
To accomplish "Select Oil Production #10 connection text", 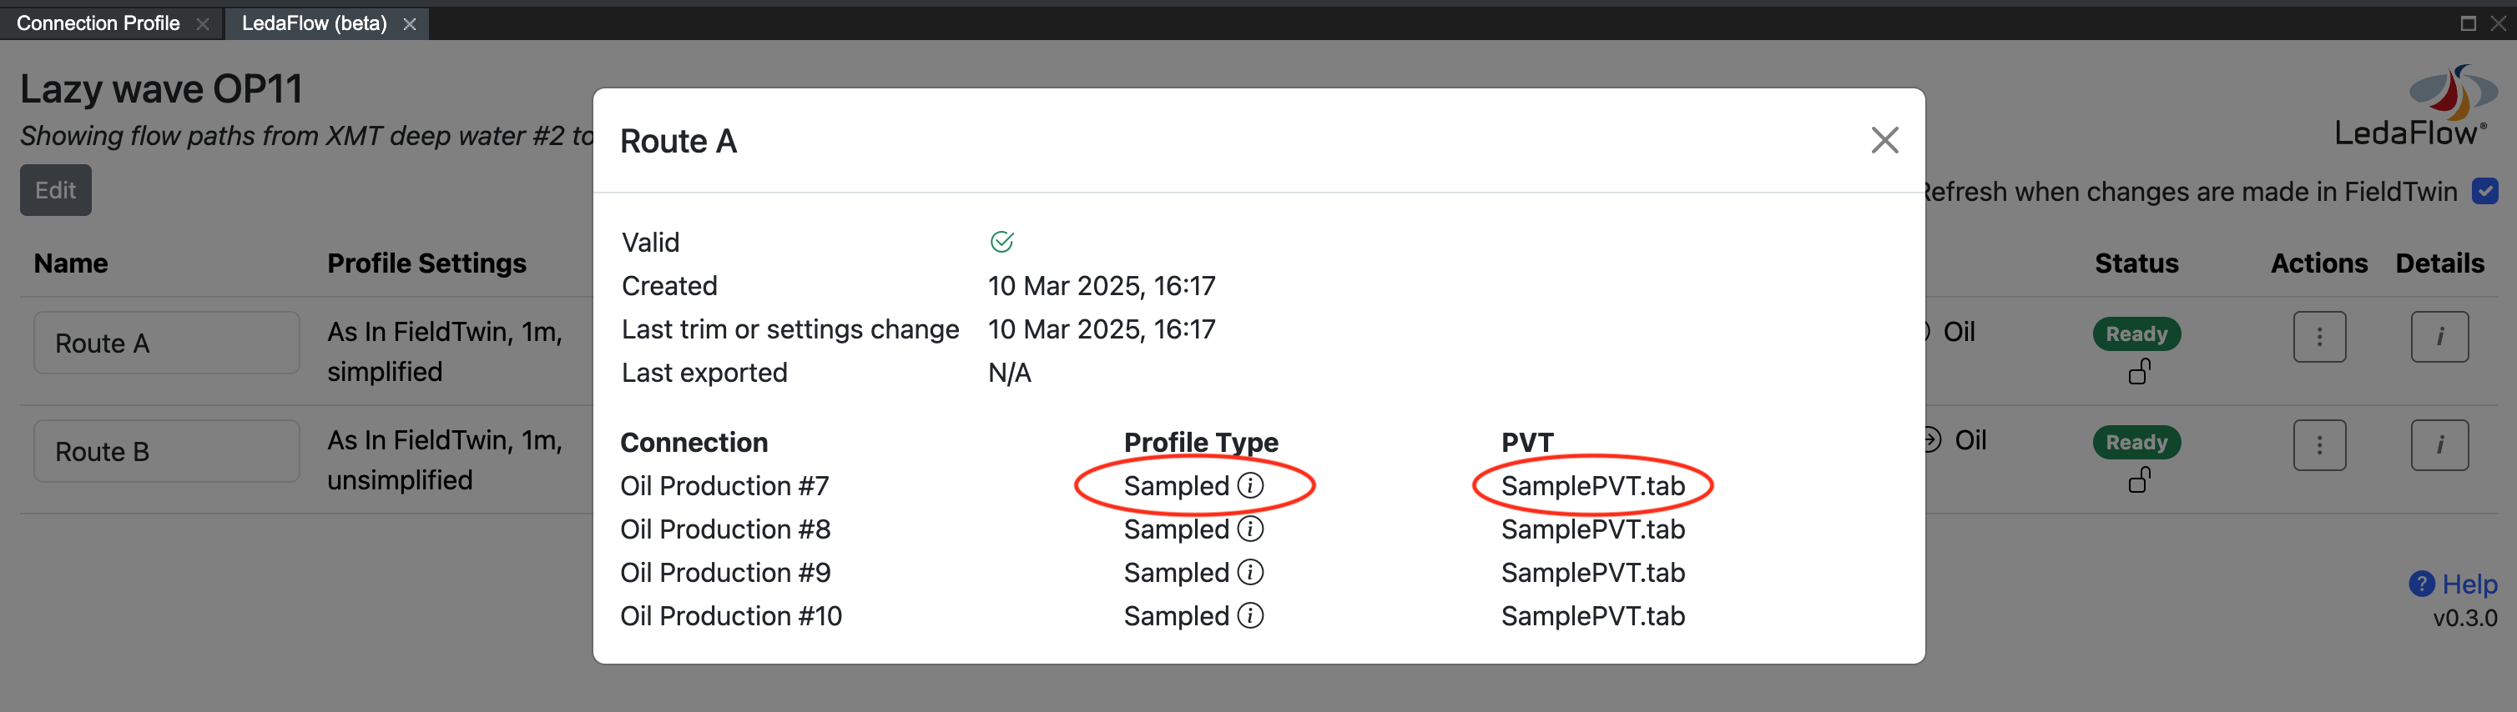I will tap(731, 615).
